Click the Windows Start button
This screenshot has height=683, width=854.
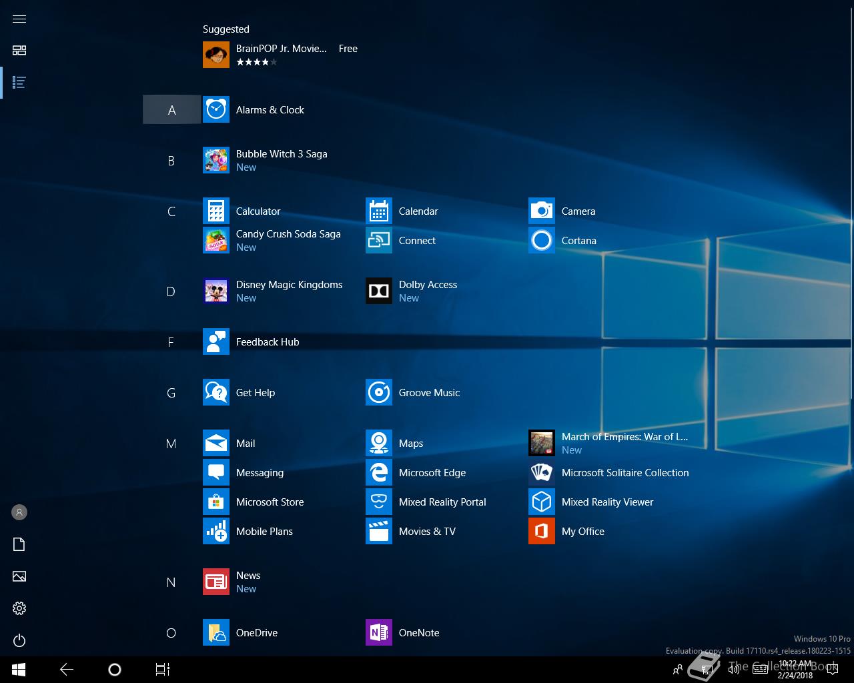pos(19,669)
